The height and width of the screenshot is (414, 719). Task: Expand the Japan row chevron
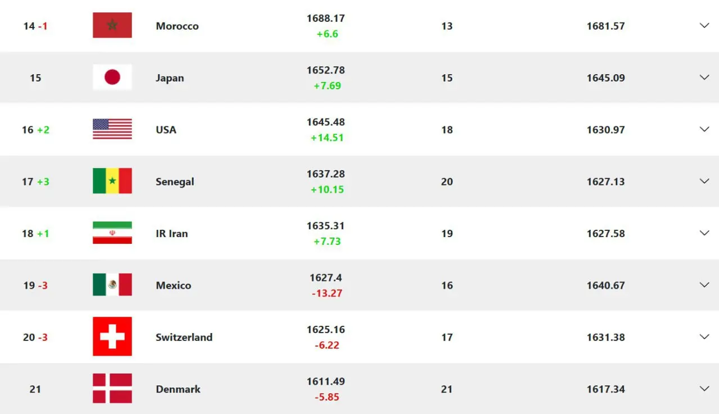(x=704, y=78)
